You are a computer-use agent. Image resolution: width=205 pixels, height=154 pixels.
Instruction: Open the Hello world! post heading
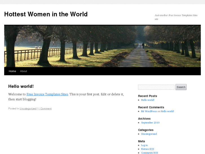[x=21, y=86]
